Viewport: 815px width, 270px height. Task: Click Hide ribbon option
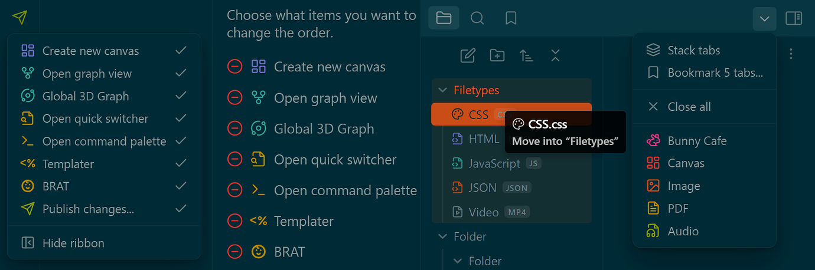[73, 243]
